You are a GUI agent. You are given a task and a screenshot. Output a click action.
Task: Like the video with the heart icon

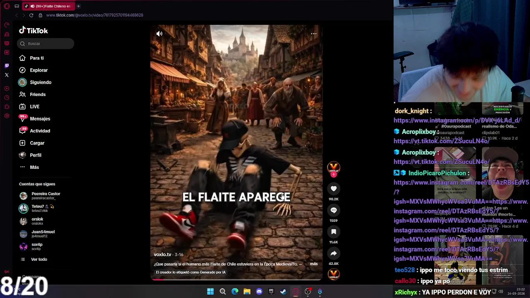pyautogui.click(x=334, y=189)
